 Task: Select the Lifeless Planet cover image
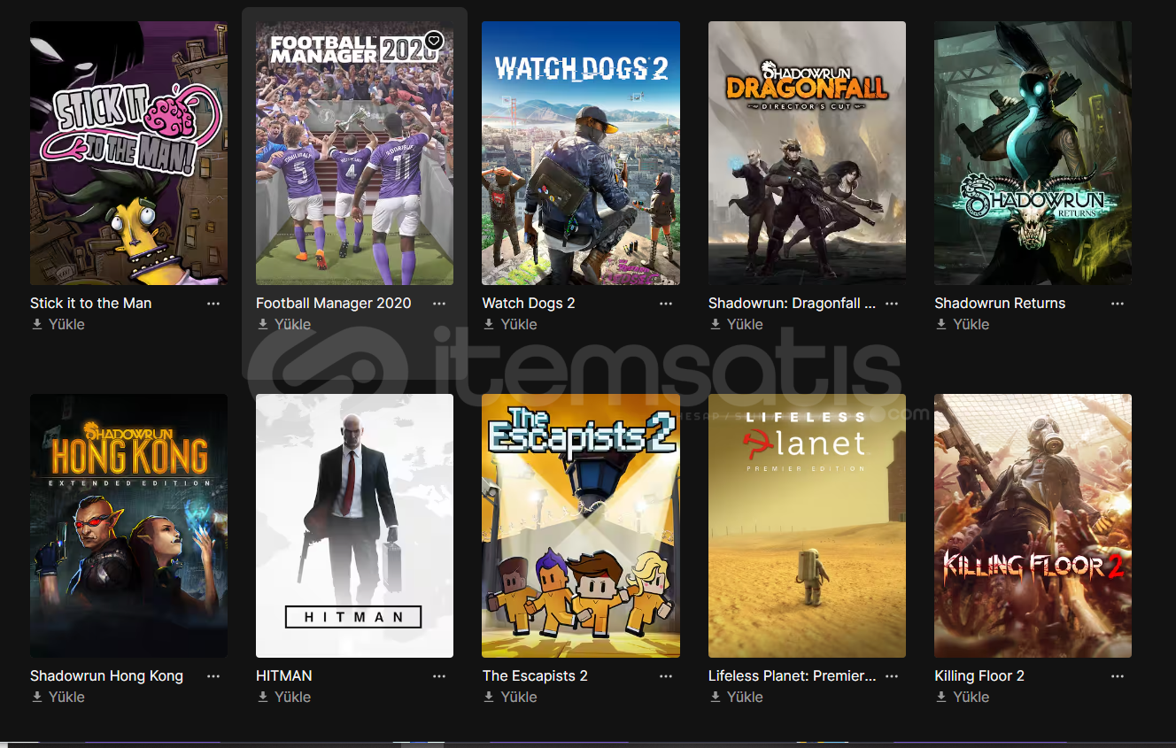(x=807, y=526)
